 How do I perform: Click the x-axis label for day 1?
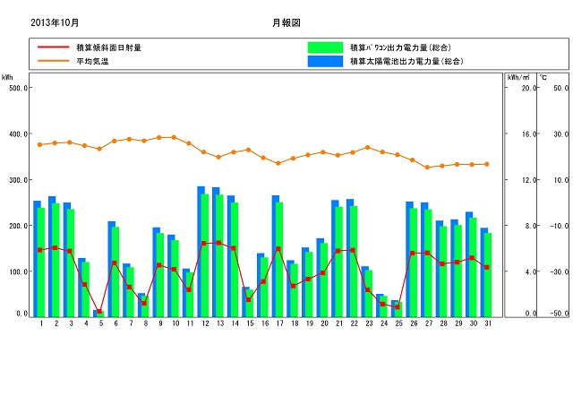click(x=41, y=323)
